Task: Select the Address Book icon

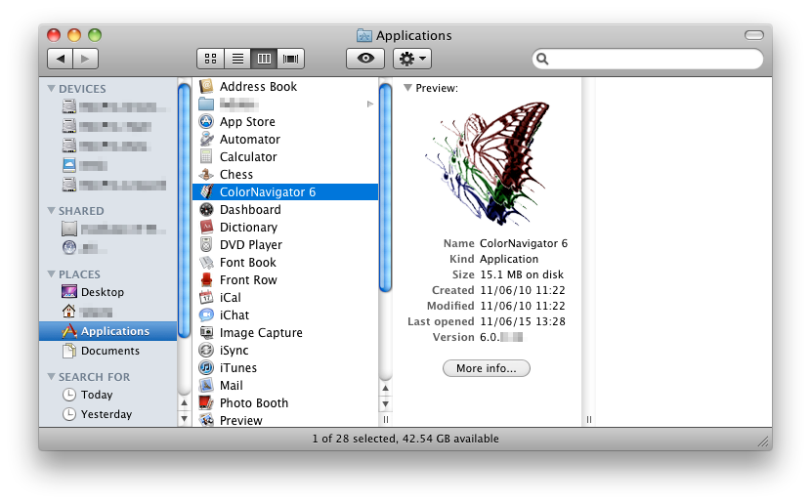Action: 206,86
